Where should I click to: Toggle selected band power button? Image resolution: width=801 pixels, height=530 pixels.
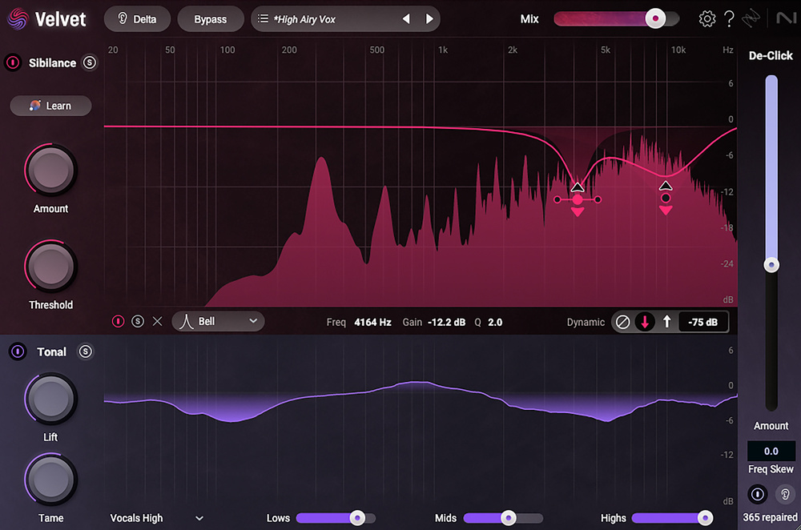(x=118, y=321)
